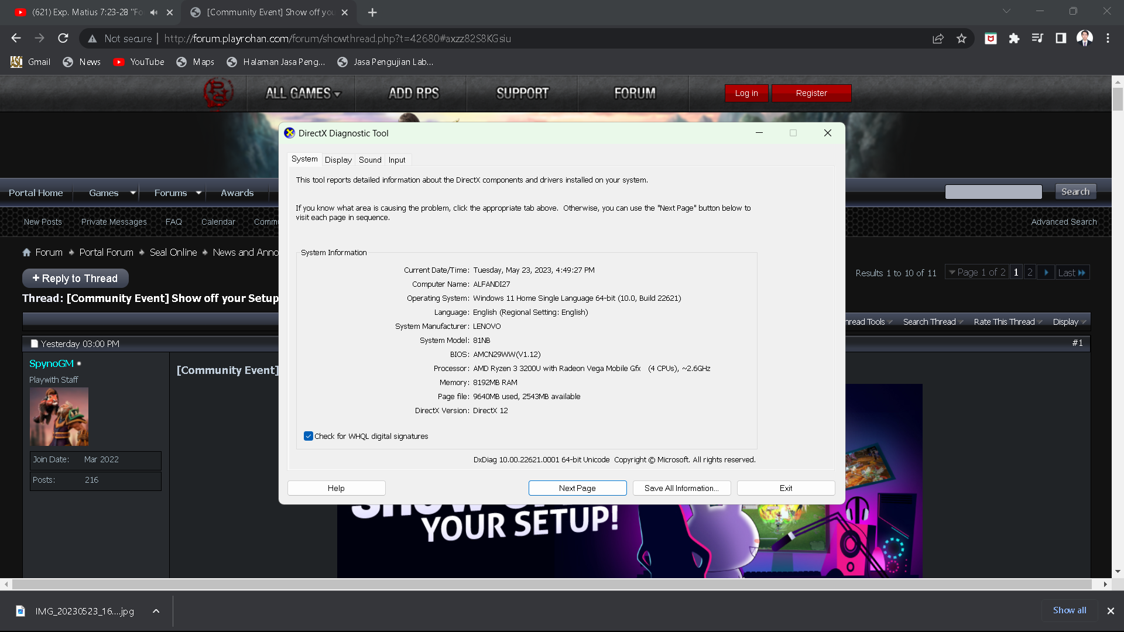Click the red Register button

[811, 93]
